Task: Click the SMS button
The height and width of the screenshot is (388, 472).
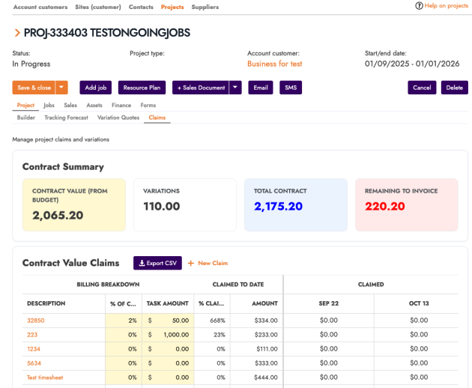Action: (290, 88)
